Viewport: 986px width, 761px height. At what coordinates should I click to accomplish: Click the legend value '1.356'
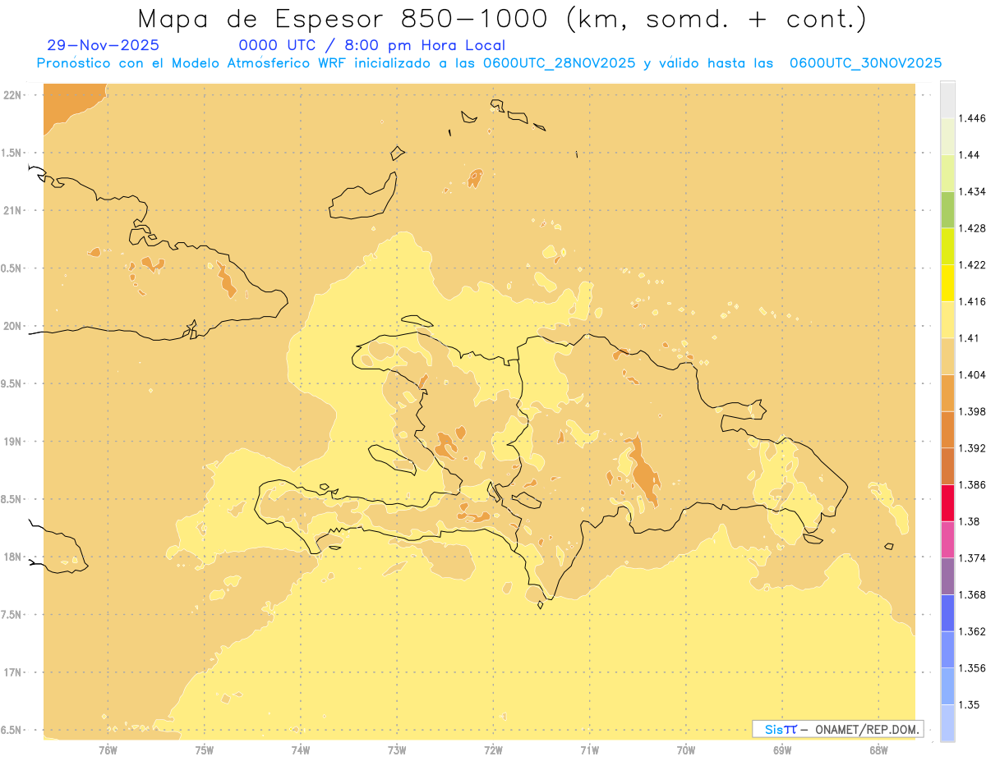[971, 668]
